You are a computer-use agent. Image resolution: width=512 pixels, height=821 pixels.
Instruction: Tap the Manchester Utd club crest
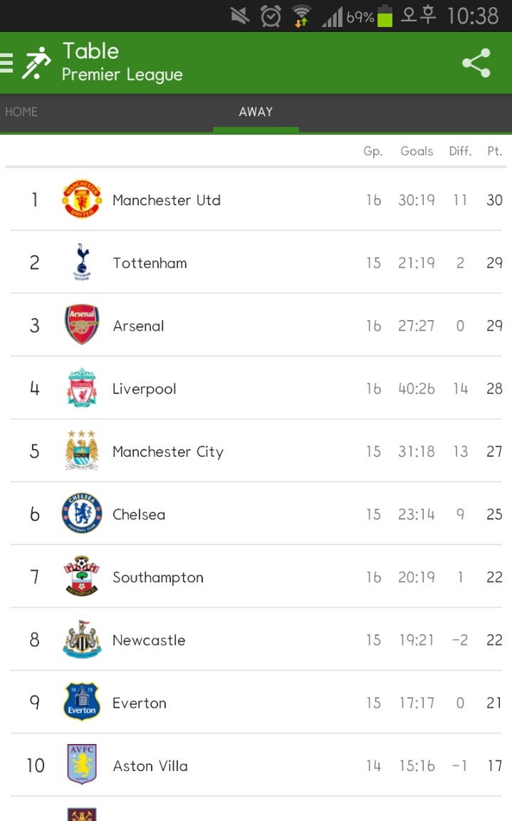click(x=82, y=200)
